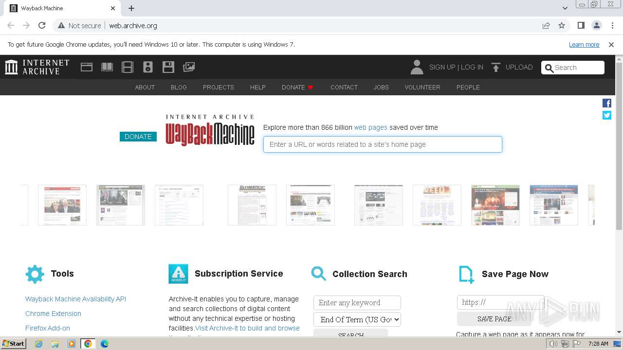Open the Audio speaker icon
Screen dimensions: 623x350
pyautogui.click(x=148, y=67)
